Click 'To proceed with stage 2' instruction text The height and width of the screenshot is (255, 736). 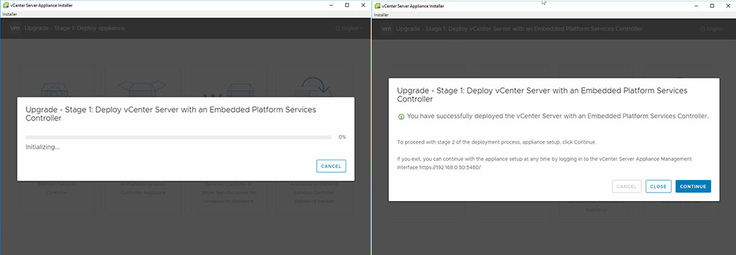click(x=496, y=142)
